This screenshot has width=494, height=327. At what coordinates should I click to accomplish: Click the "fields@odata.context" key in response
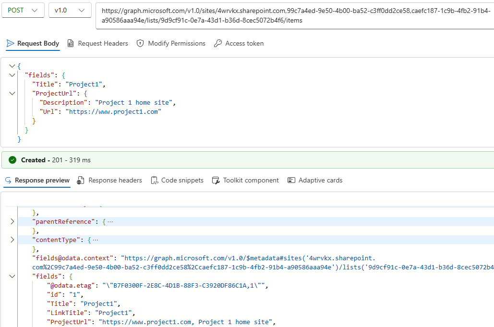(x=72, y=258)
